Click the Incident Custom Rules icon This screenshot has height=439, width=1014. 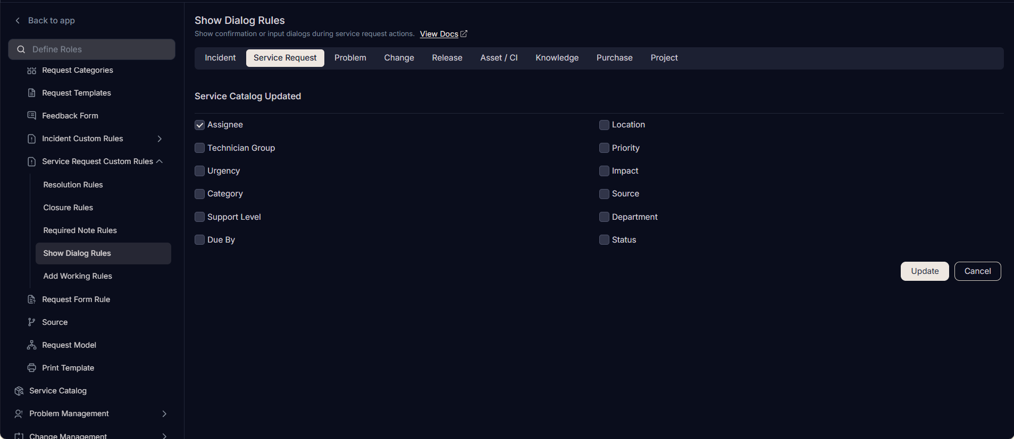click(x=32, y=139)
